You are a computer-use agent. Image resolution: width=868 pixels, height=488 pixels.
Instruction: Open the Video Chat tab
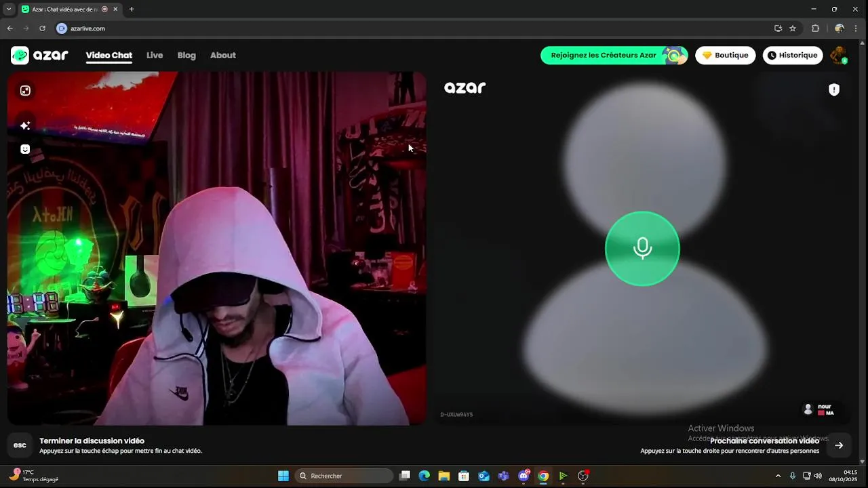pos(108,56)
